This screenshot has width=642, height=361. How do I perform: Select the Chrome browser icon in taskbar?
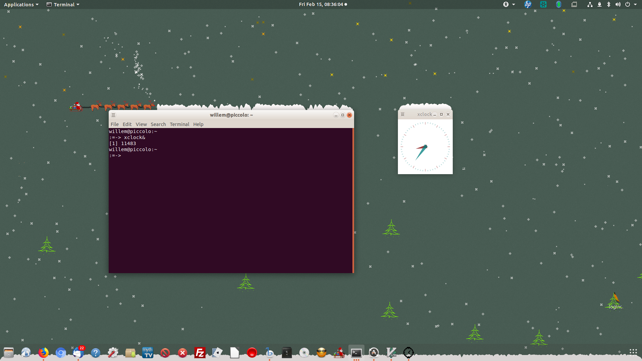coord(61,352)
